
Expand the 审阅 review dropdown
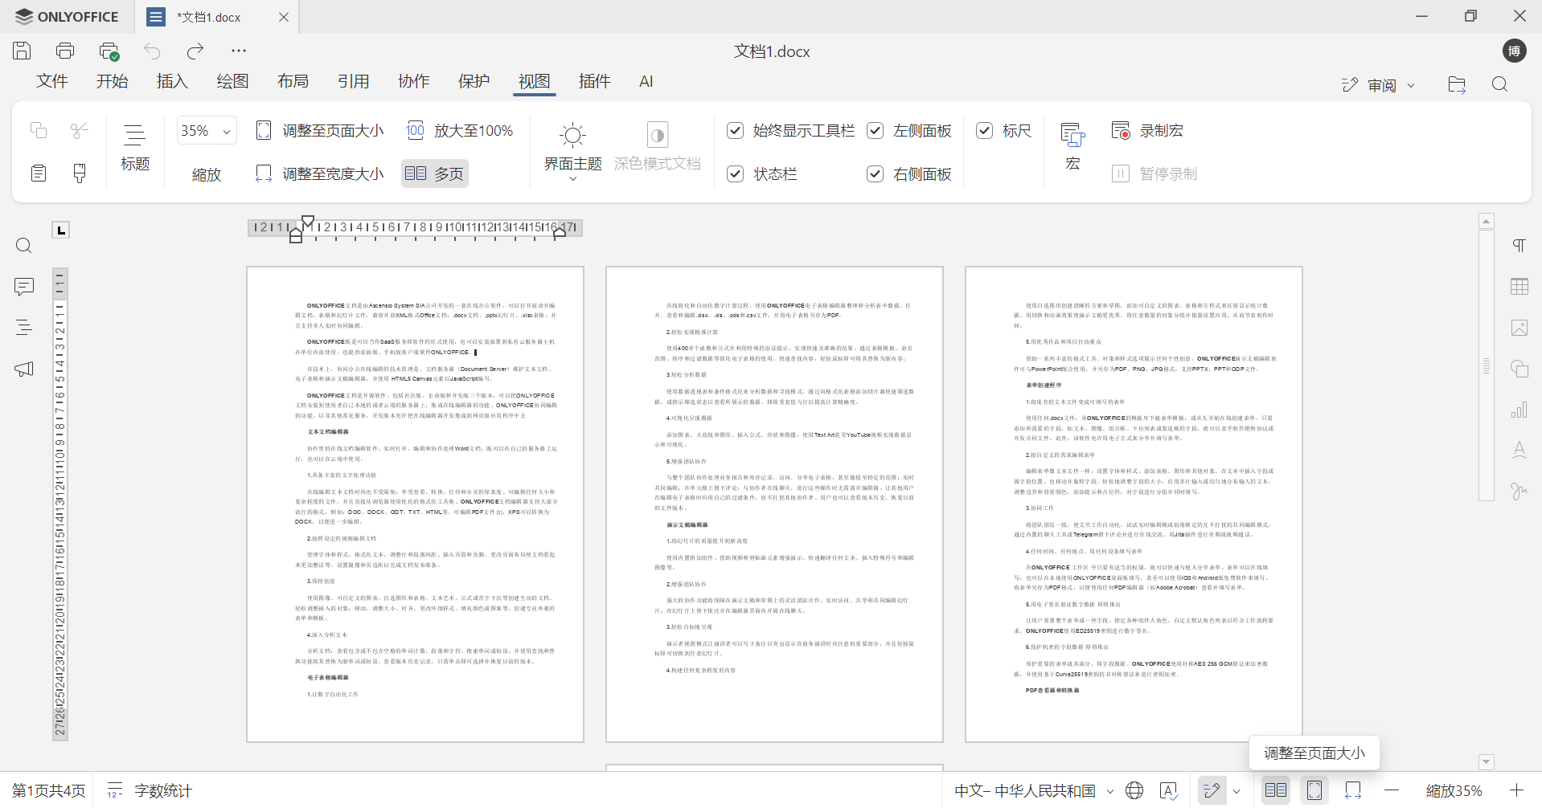[1412, 84]
